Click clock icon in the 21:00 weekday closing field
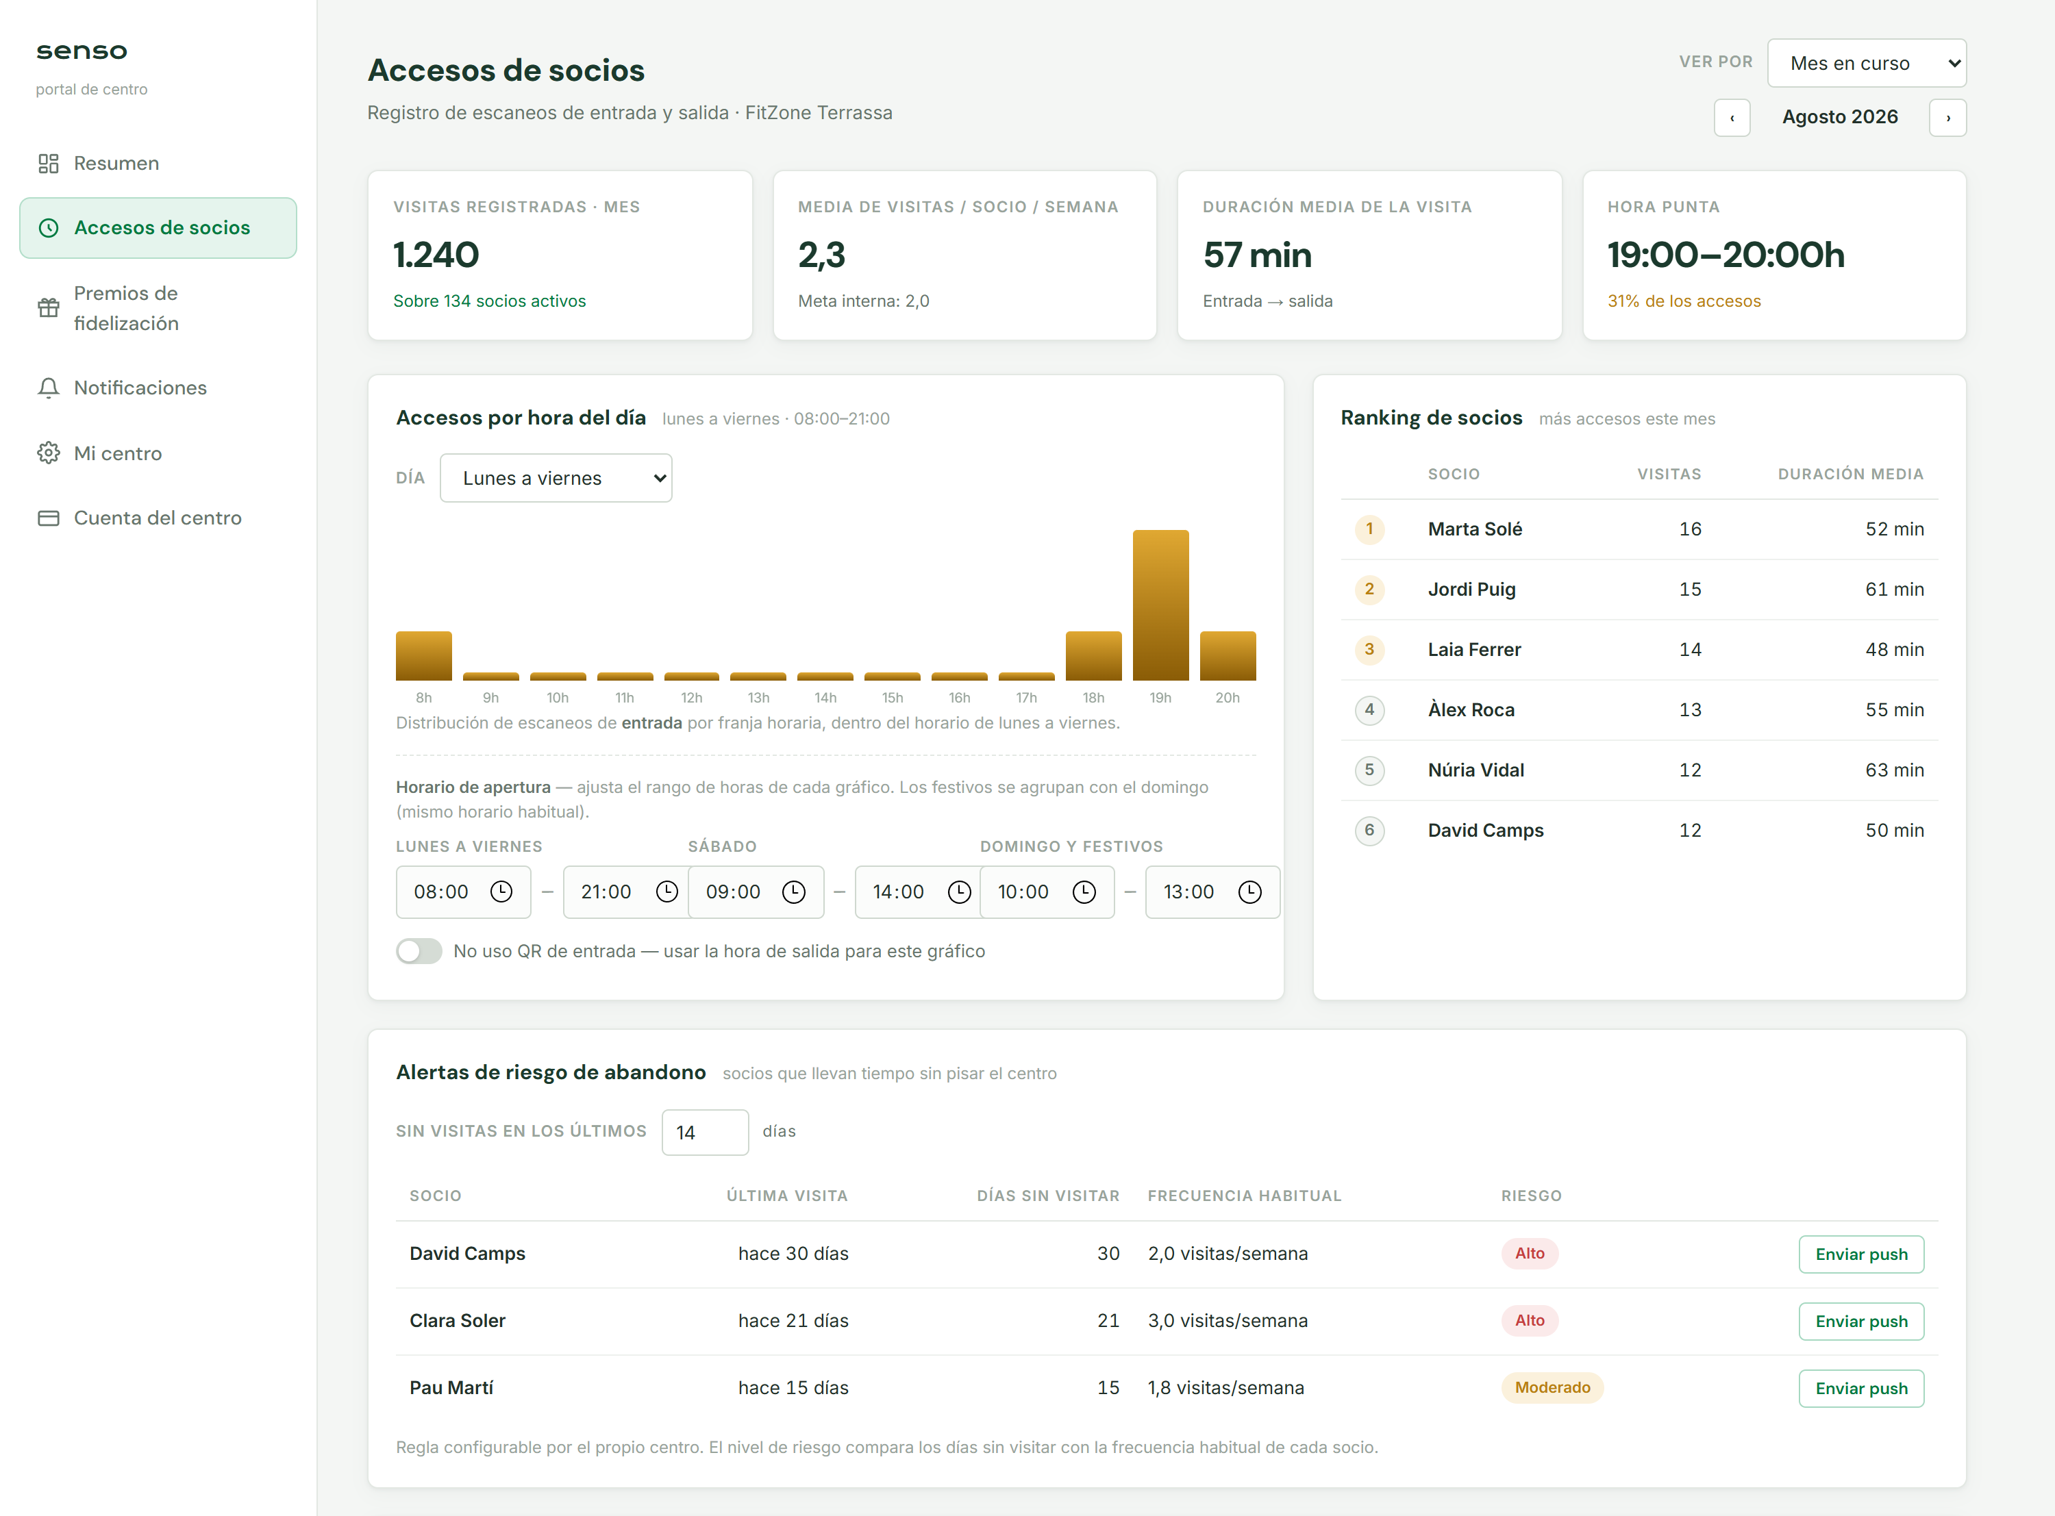The width and height of the screenshot is (2055, 1516). (667, 892)
